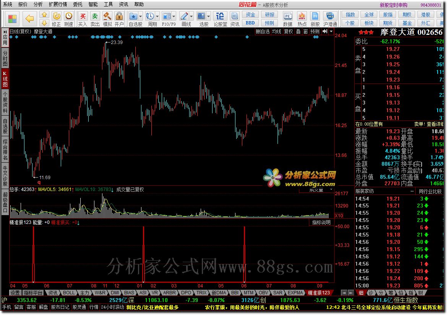Click the 港股 Hong Kong stocks button
448x315 pixels.
(425, 15)
